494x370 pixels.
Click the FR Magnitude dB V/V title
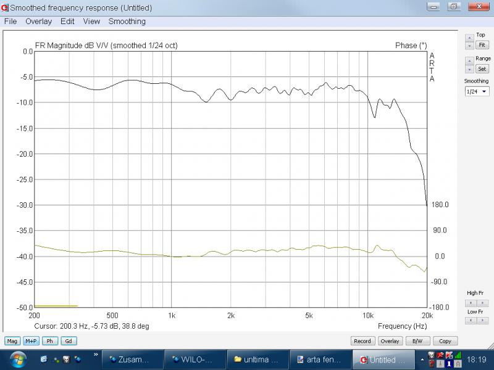coord(106,46)
